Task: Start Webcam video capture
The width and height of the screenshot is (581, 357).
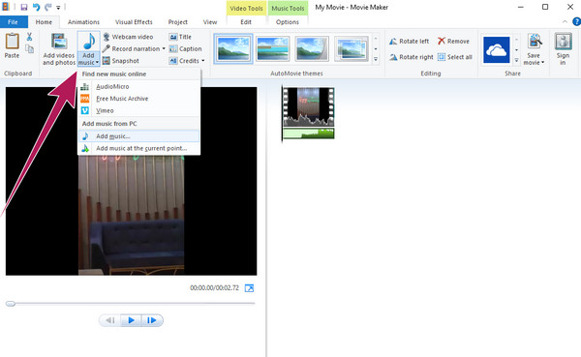Action: [x=128, y=37]
